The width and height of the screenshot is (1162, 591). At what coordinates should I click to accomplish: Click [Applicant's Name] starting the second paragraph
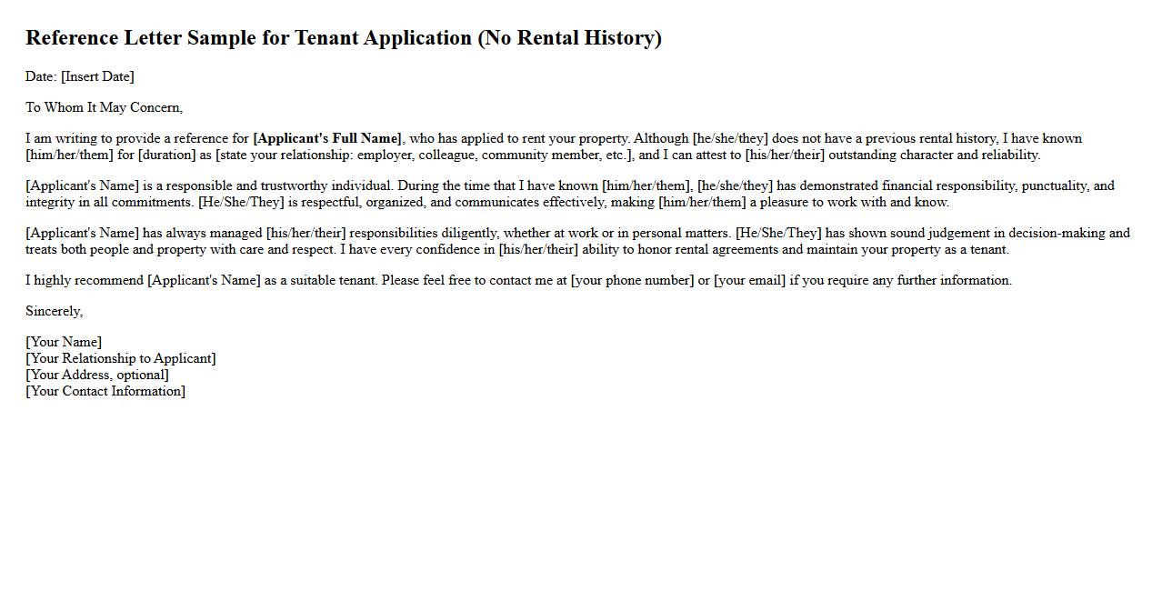[82, 185]
